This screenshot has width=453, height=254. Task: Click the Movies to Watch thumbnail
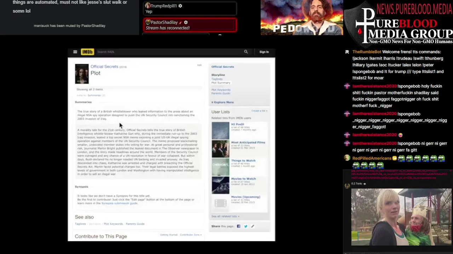[220, 185]
